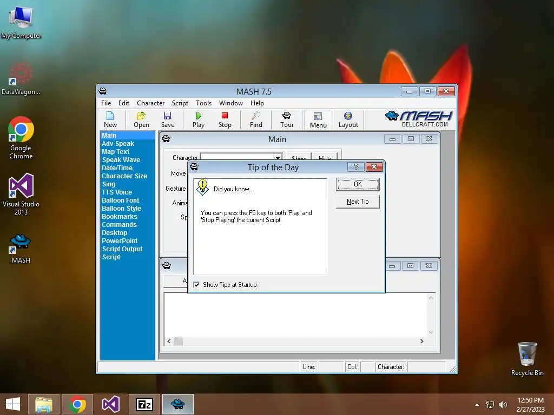Click OK in Tip of the Day
Image resolution: width=554 pixels, height=415 pixels.
358,184
